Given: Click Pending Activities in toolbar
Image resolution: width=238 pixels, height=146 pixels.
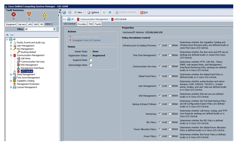Looking at the screenshot, I should pos(126,12).
